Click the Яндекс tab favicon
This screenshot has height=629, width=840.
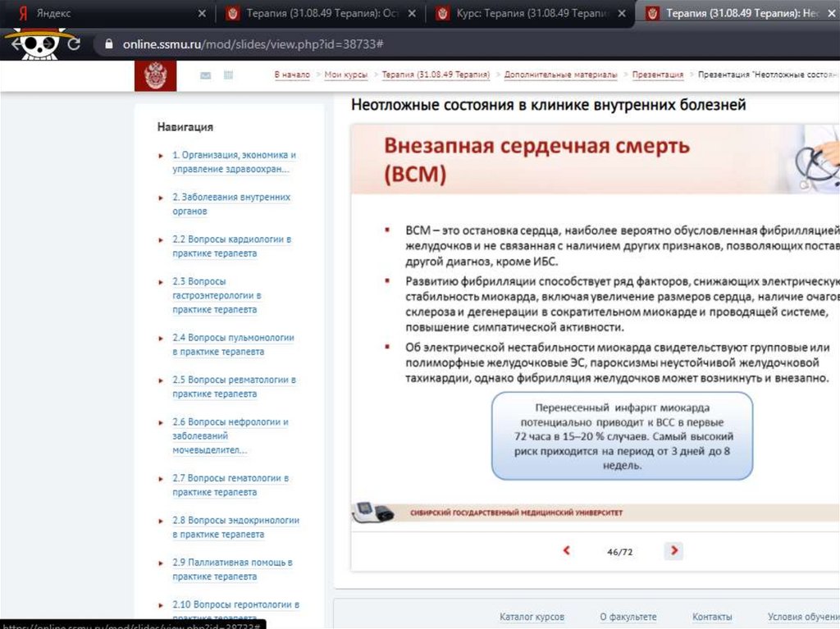click(23, 13)
